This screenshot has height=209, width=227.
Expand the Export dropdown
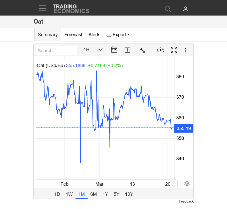[118, 35]
